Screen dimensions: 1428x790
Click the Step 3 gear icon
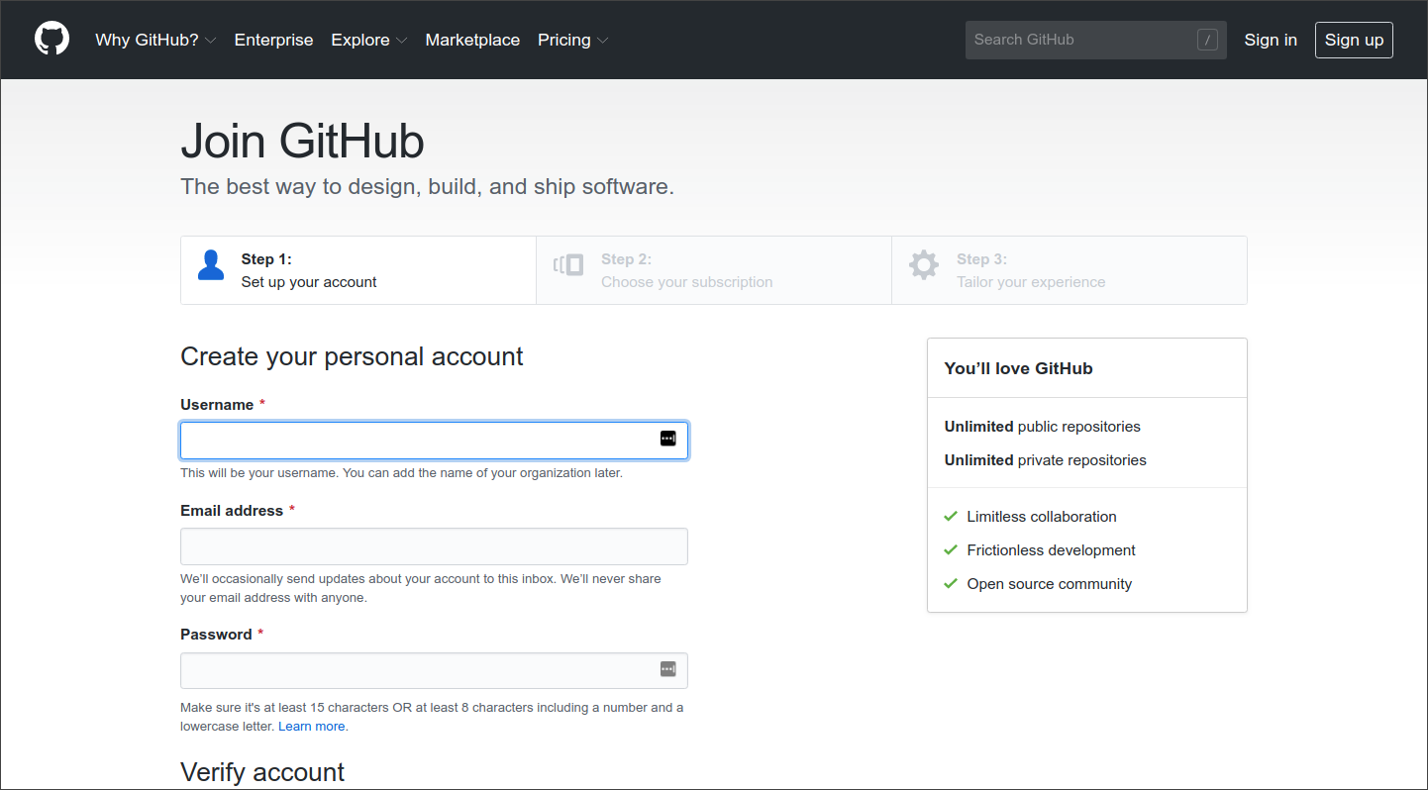924,265
